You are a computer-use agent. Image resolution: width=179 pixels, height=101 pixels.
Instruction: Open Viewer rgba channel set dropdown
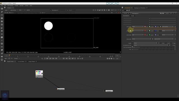click(7, 10)
